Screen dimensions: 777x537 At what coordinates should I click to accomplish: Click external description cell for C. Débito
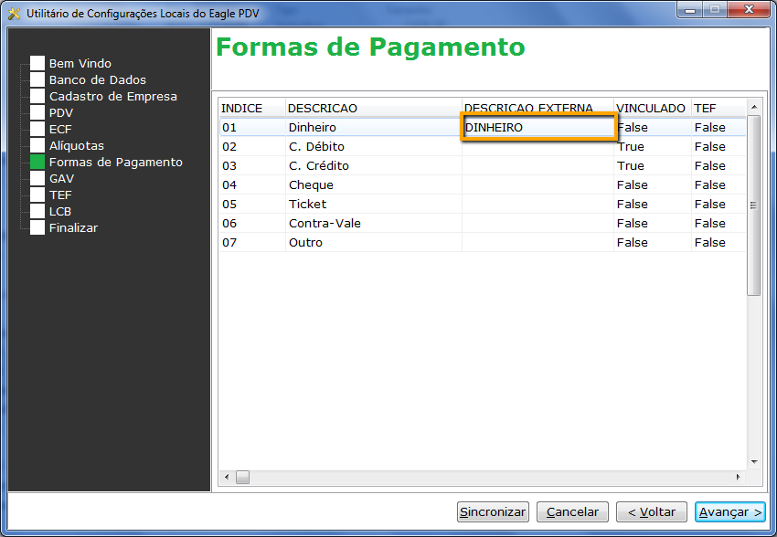pyautogui.click(x=538, y=146)
